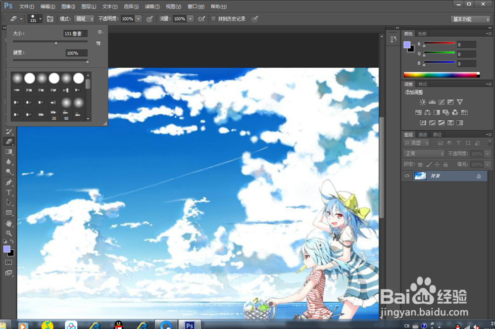
Task: Open tool preset picker arrow
Action: [x=21, y=19]
